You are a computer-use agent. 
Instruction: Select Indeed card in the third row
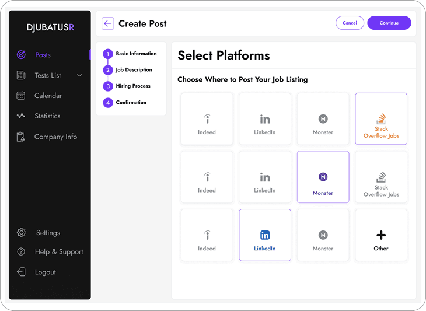(207, 235)
